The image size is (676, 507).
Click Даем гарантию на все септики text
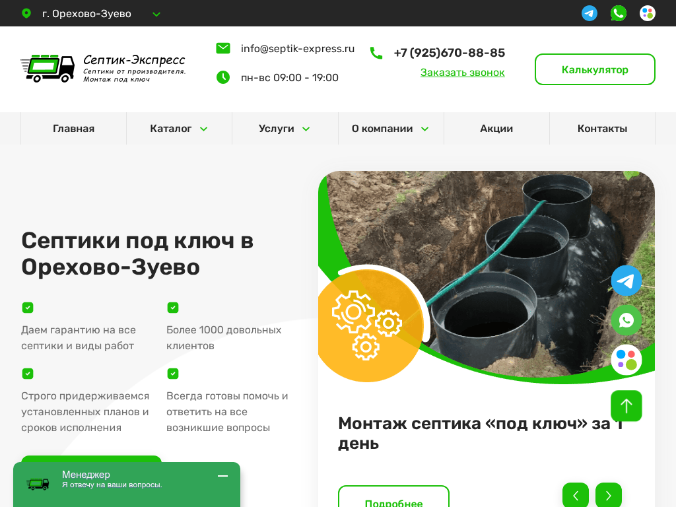[x=79, y=337]
